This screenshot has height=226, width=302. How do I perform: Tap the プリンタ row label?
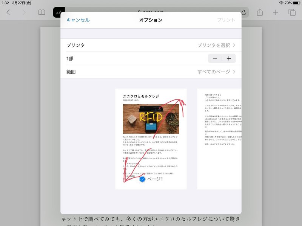[75, 45]
